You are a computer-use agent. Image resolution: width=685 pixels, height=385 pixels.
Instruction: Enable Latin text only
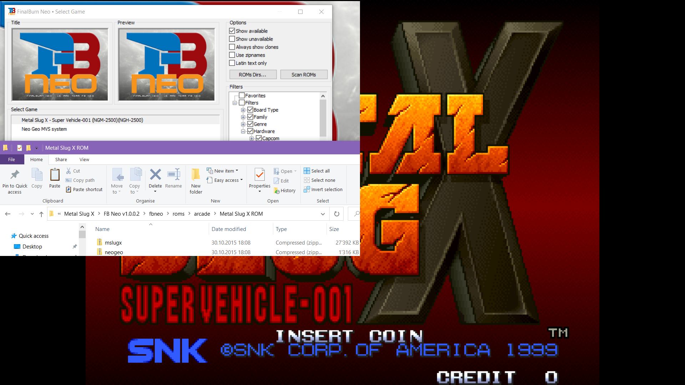[x=232, y=63]
